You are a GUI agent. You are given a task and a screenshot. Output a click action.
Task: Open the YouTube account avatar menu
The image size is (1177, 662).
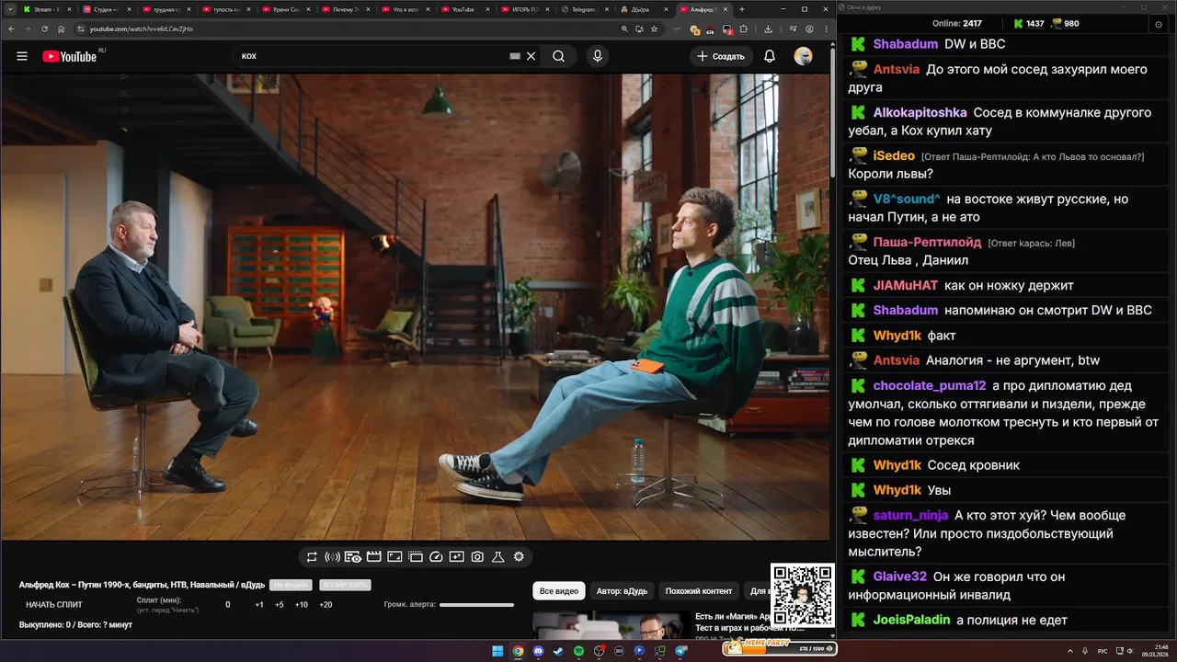click(x=804, y=56)
